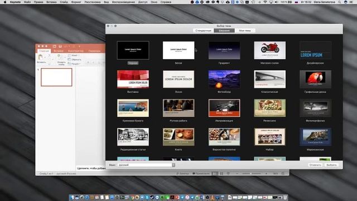Image resolution: width=357 pixels, height=201 pixels.
Task: Switch to the Стандартные tab
Action: tap(203, 31)
